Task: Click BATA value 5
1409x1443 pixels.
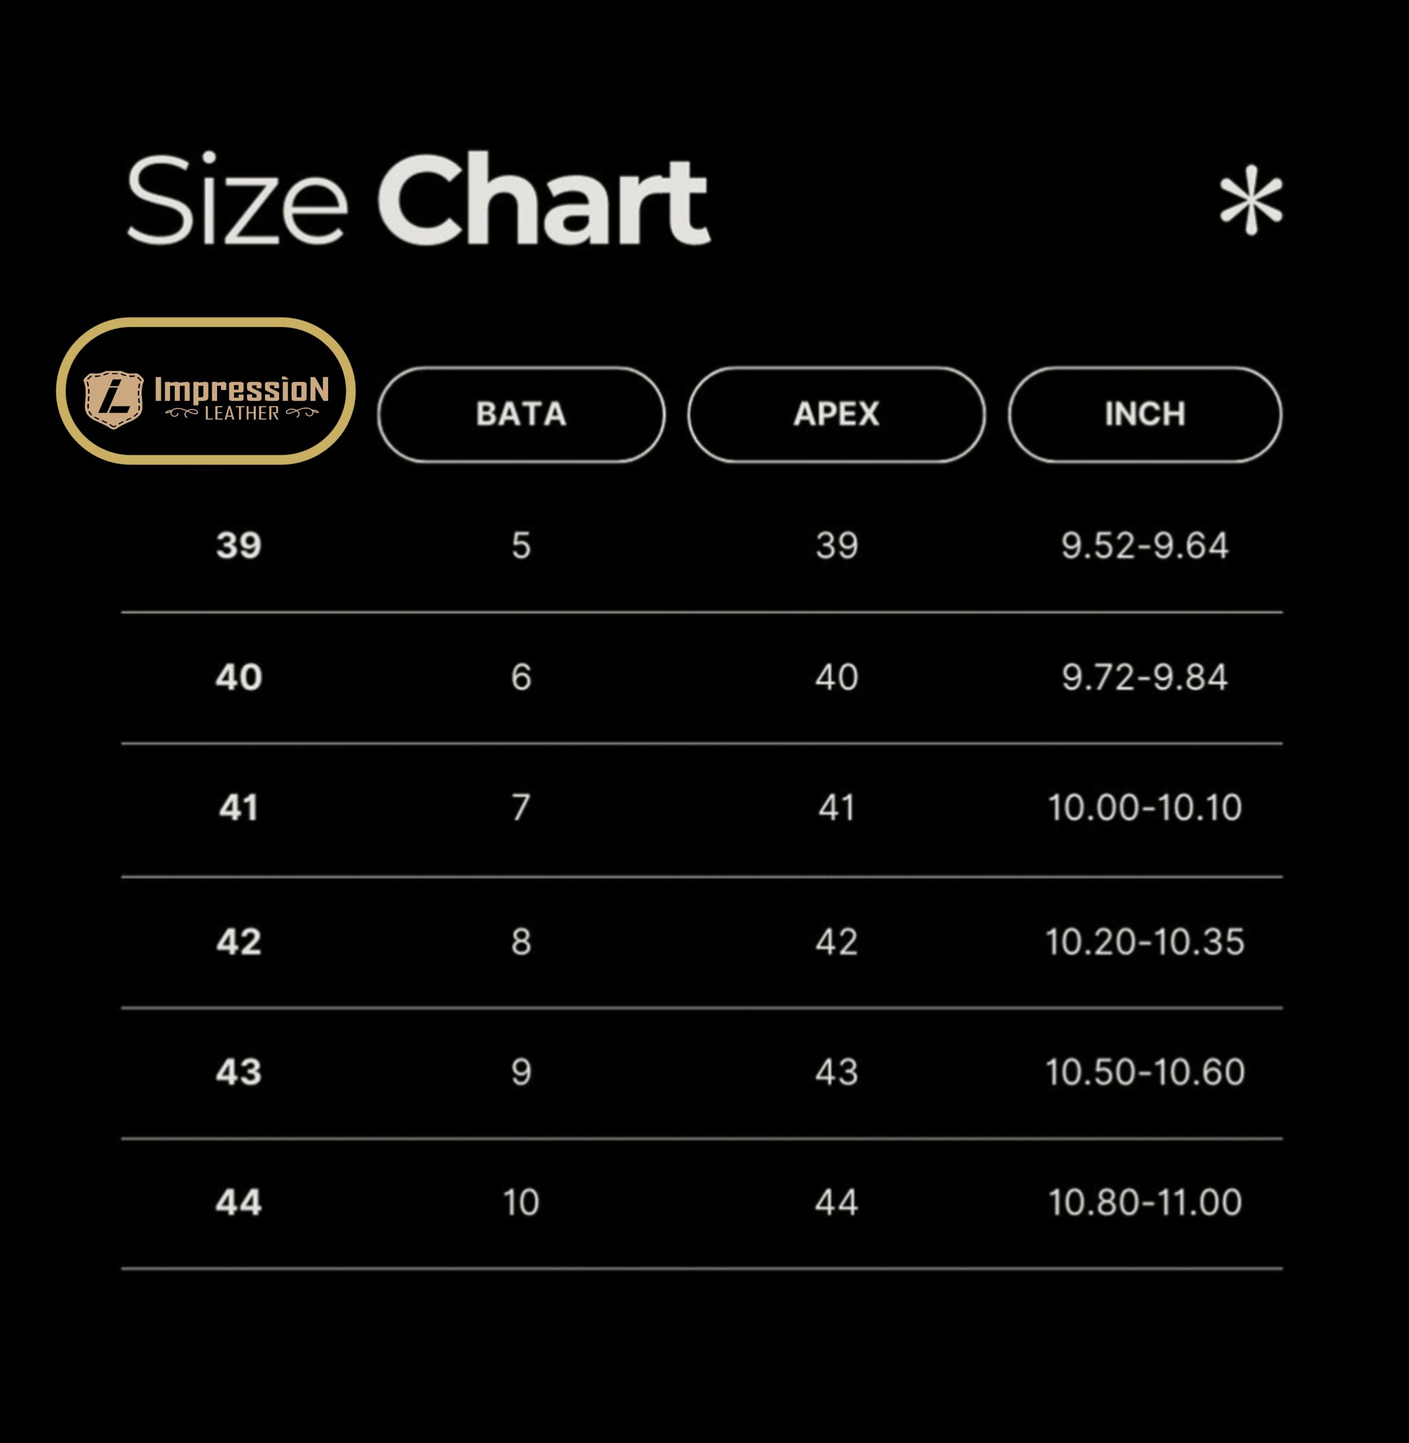Action: [521, 546]
